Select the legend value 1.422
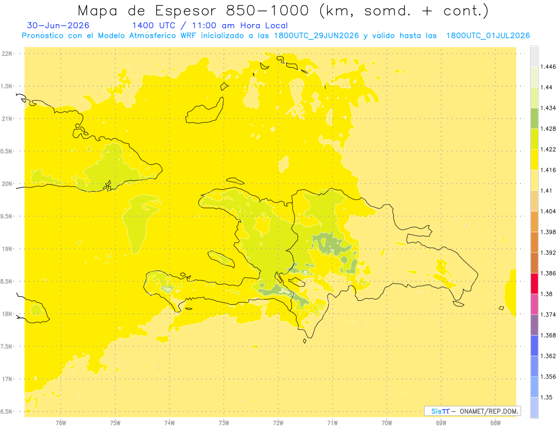The image size is (556, 429). pos(549,149)
